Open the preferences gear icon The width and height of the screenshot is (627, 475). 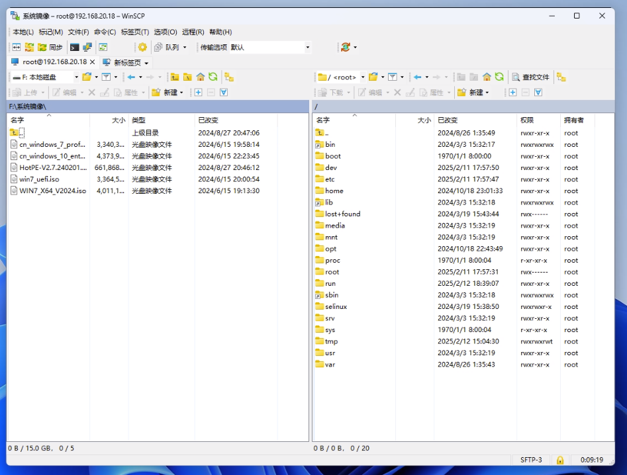142,47
